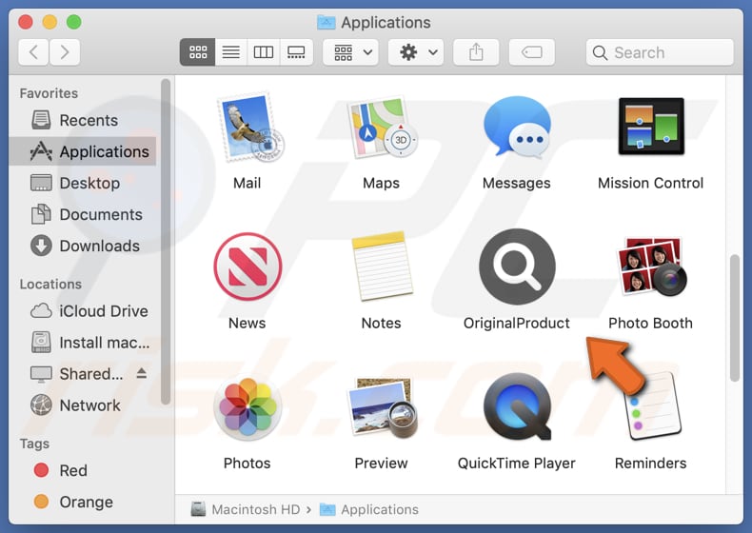Go forward with the right chevron
The width and height of the screenshot is (752, 533).
coord(65,51)
